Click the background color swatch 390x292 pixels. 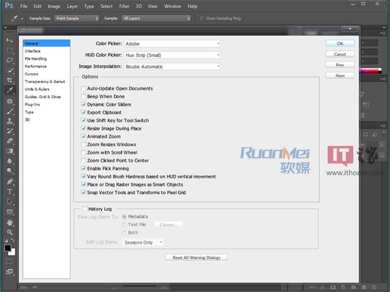(x=13, y=252)
